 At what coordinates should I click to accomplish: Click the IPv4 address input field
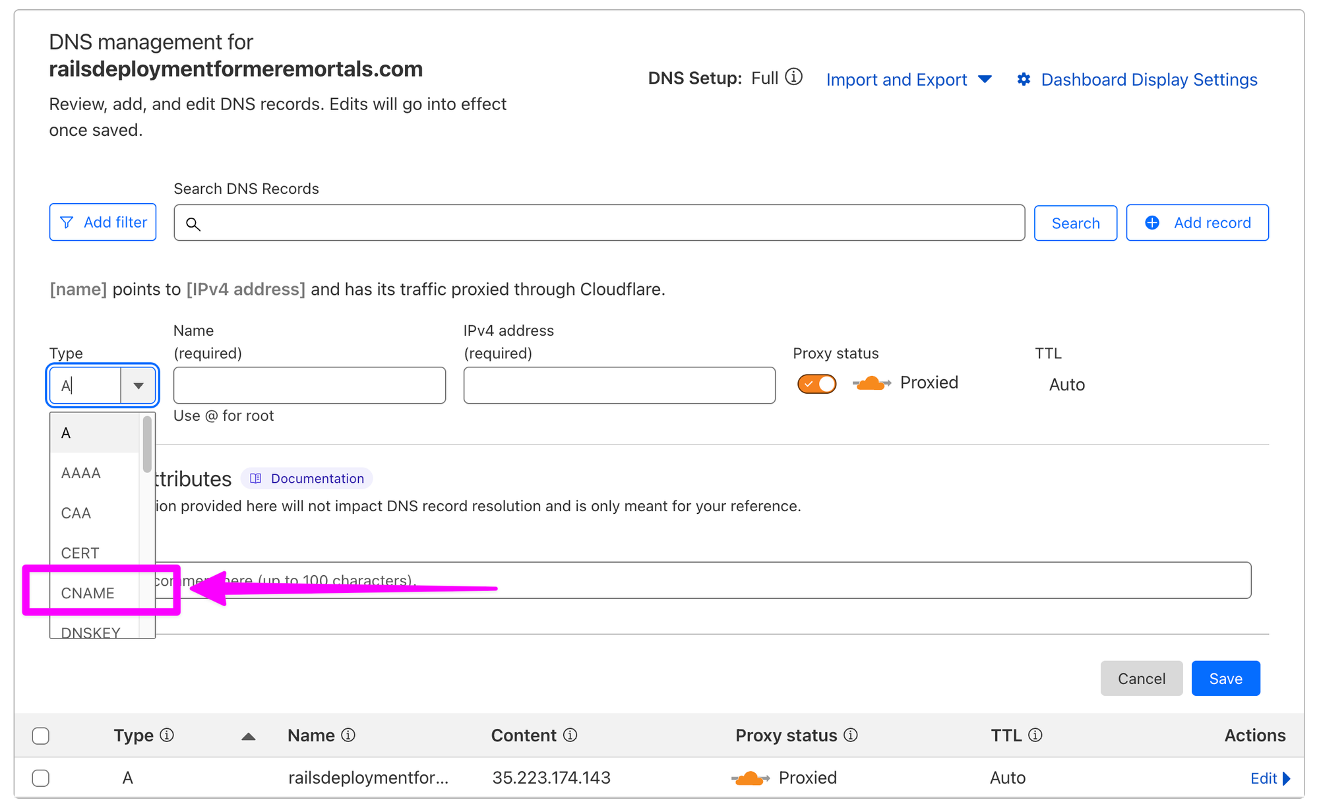tap(619, 385)
